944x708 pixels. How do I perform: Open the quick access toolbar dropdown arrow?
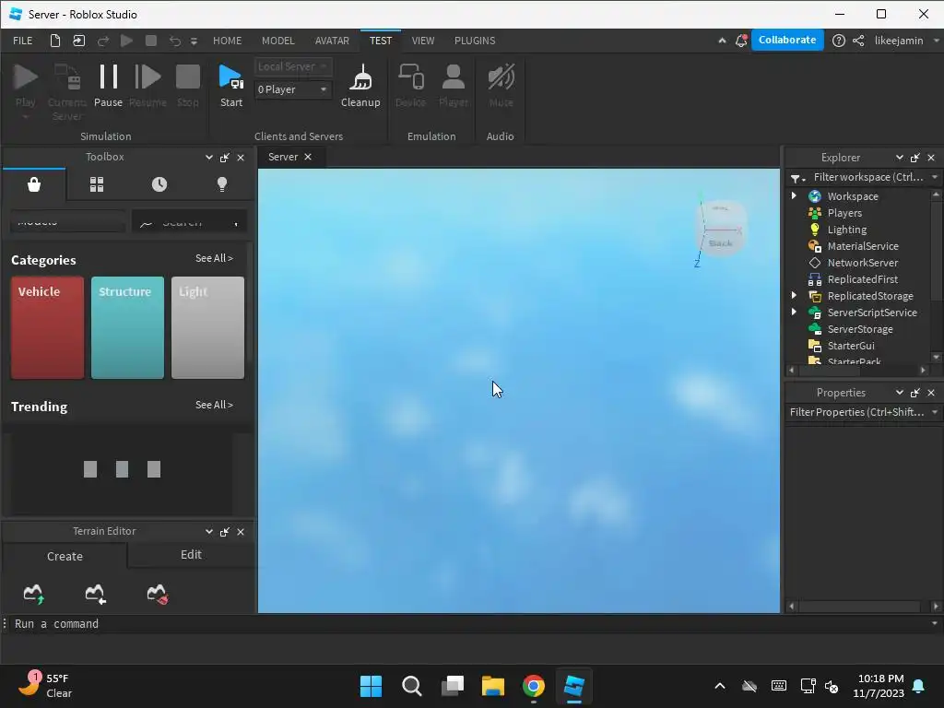[x=194, y=41]
